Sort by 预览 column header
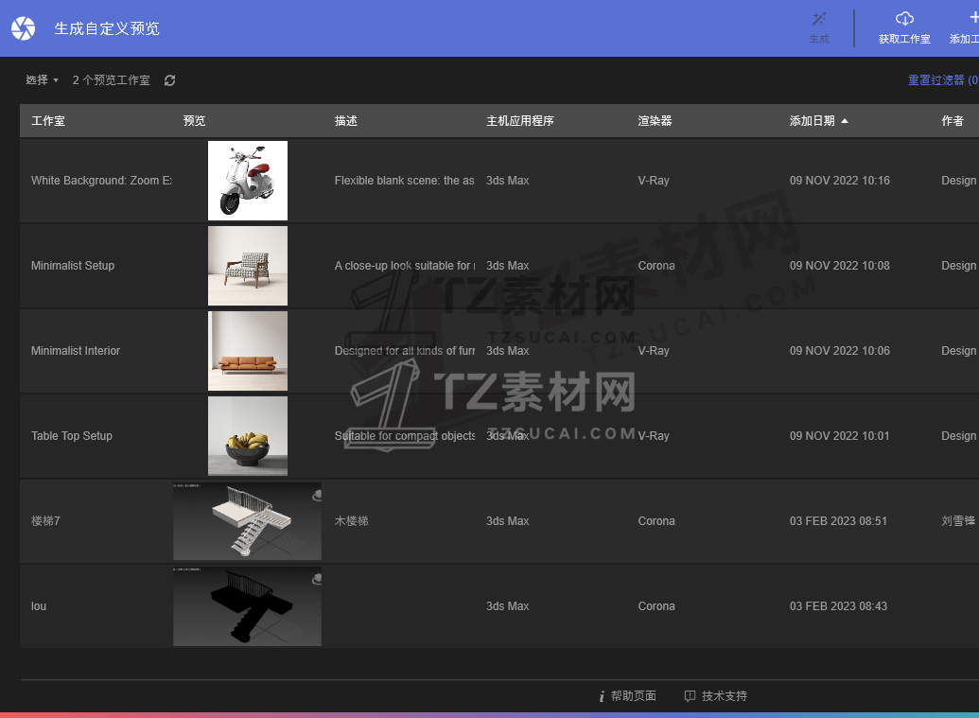 point(194,120)
